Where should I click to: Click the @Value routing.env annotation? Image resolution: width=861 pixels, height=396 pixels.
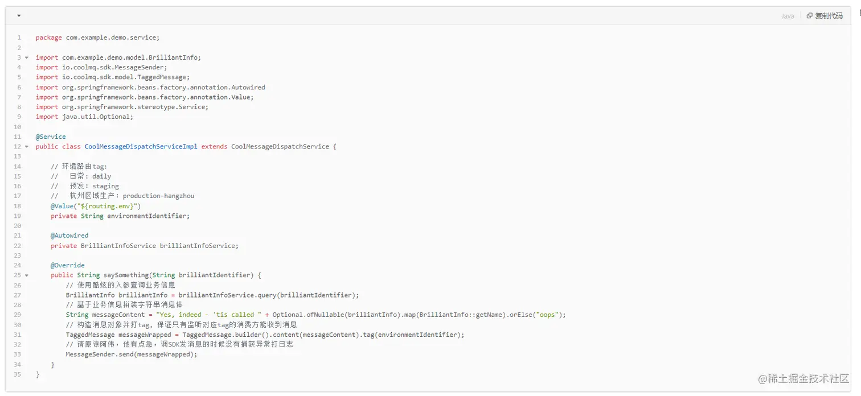click(x=96, y=206)
